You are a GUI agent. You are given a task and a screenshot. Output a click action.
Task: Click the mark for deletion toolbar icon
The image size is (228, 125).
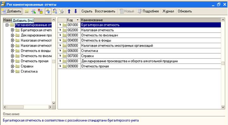[40, 11]
